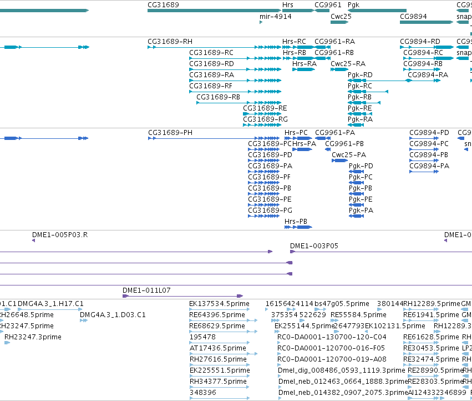Click transcript CG9894-RA
Viewport: 472px width, 401px height.
pos(428,75)
